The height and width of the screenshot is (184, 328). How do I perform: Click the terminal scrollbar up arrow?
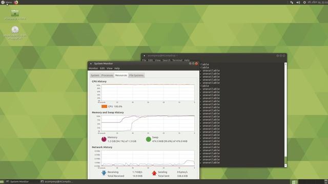tap(285, 63)
